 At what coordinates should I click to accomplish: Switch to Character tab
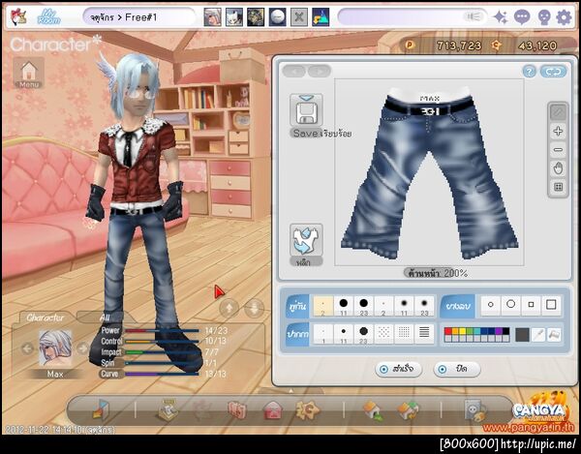[46, 318]
